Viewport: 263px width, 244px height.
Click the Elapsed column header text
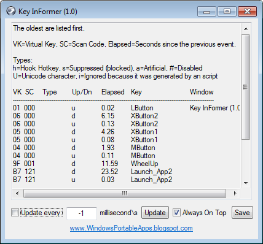(113, 92)
